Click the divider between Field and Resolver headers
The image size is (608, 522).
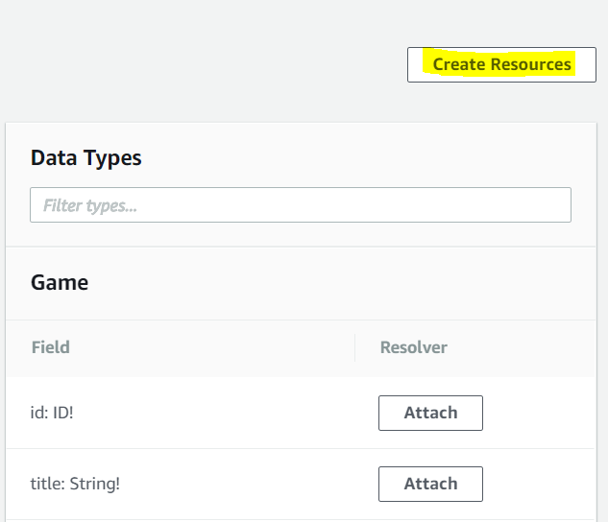354,347
